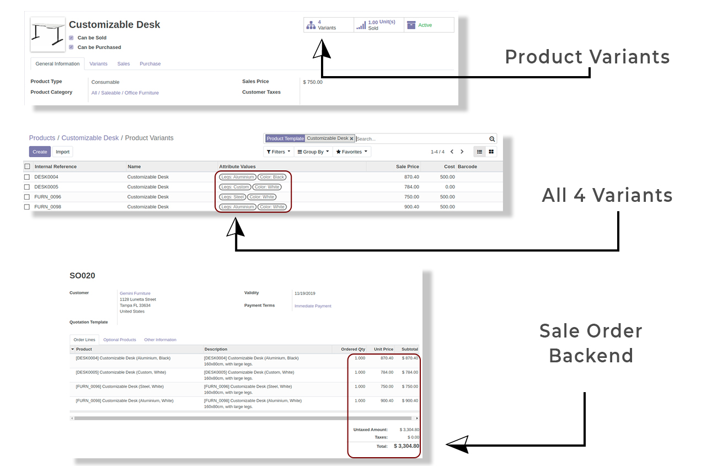Toggle the Can be Sold checkbox
The image size is (717, 466).
pyautogui.click(x=71, y=38)
